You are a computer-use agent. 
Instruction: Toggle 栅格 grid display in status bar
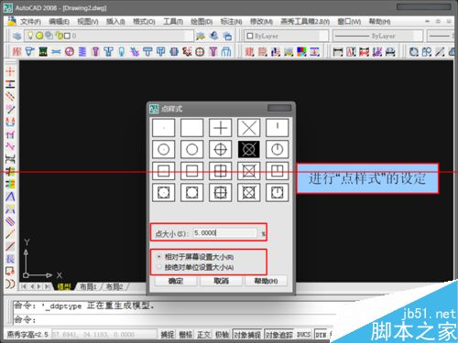click(185, 335)
